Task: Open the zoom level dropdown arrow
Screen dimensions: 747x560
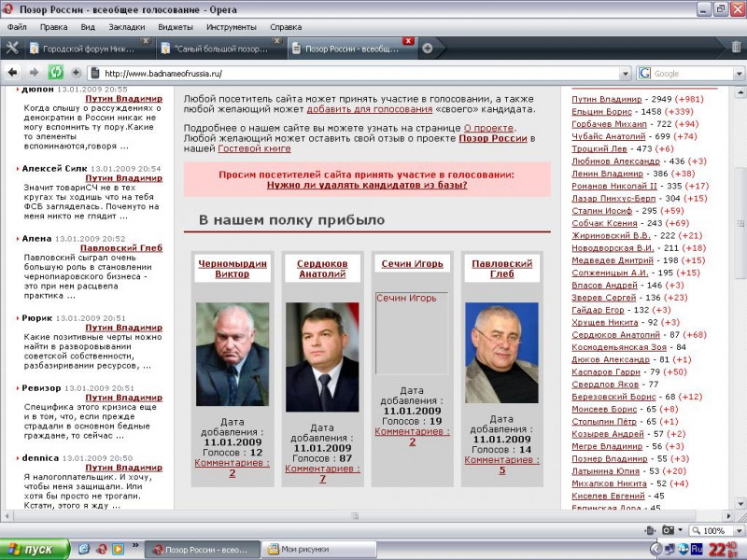Action: pyautogui.click(x=739, y=530)
